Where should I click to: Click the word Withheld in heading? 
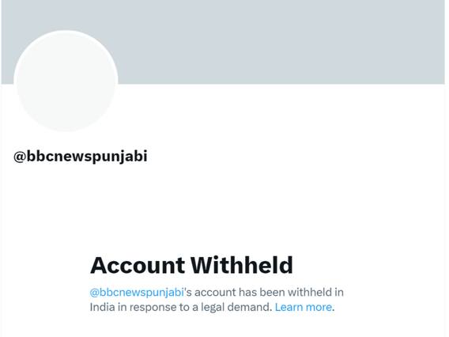(x=242, y=265)
